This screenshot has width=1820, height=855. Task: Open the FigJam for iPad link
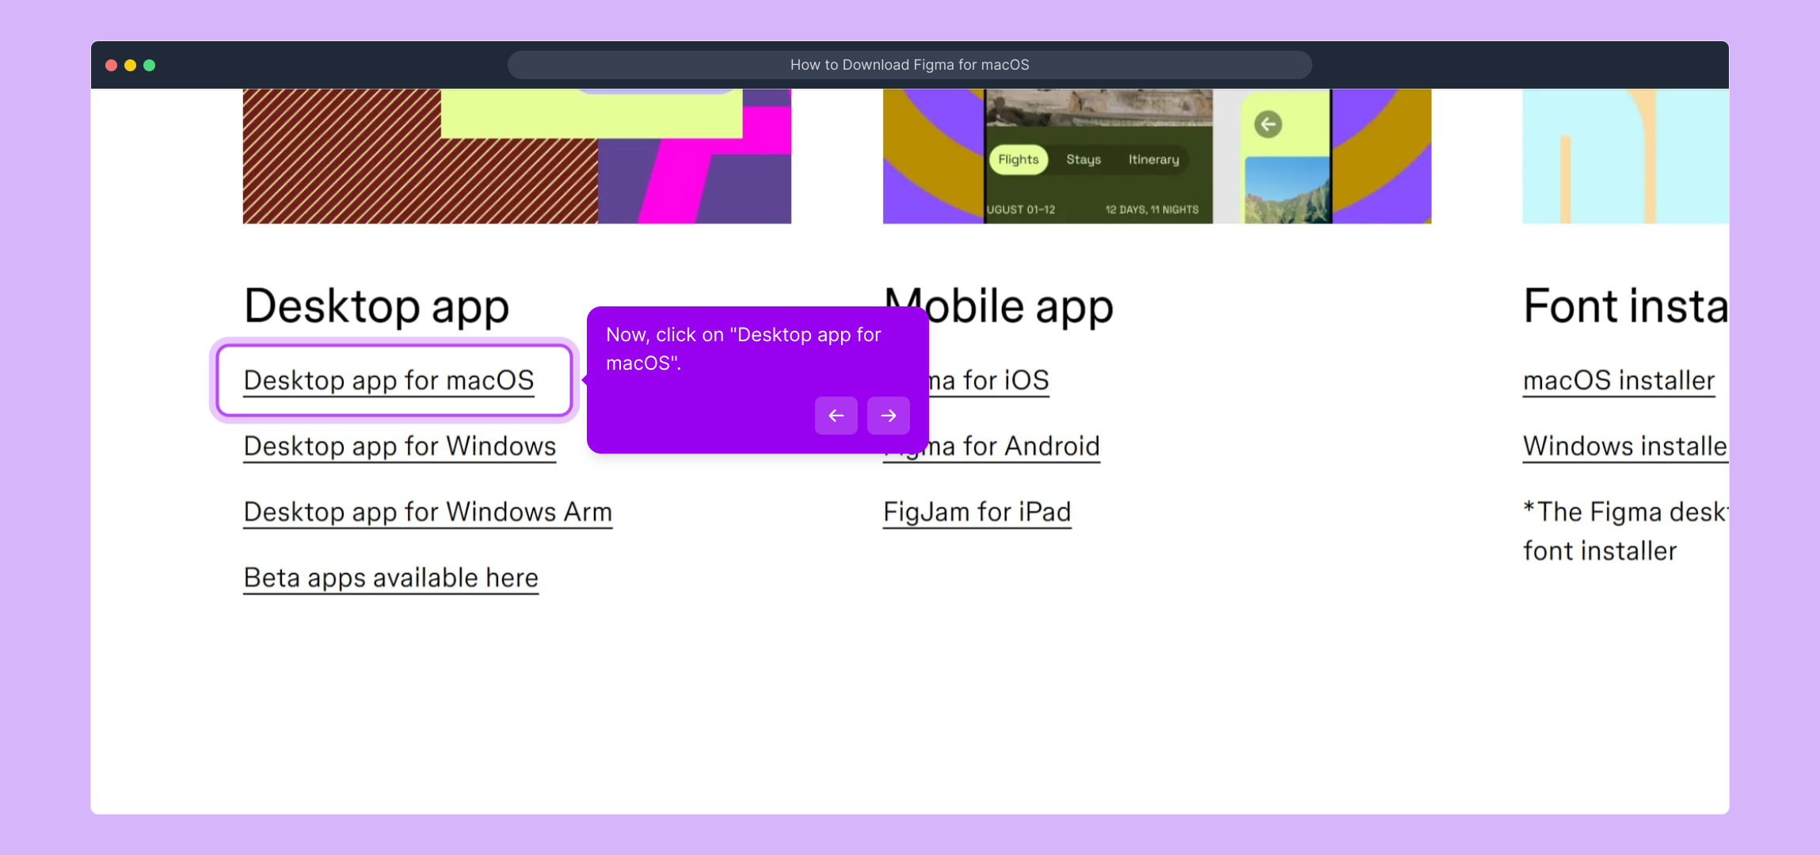pos(977,512)
